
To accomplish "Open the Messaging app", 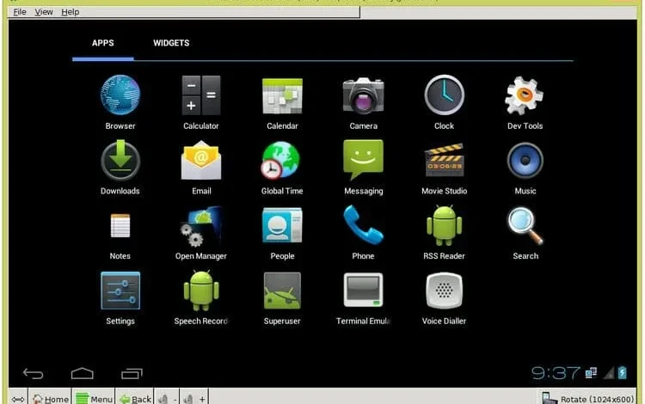I will click(x=363, y=160).
